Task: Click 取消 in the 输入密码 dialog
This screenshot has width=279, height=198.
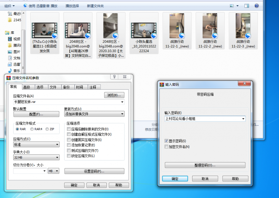Action: (x=205, y=178)
